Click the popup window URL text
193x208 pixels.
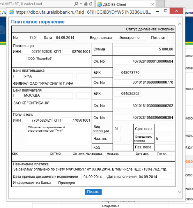[x=83, y=12]
